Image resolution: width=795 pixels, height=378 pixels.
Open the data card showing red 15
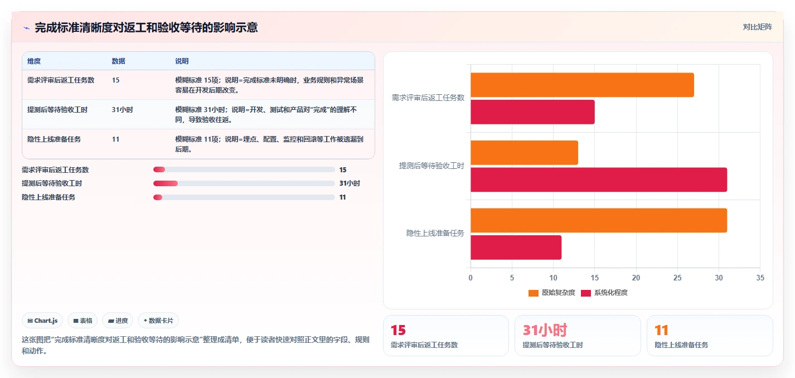(446, 336)
